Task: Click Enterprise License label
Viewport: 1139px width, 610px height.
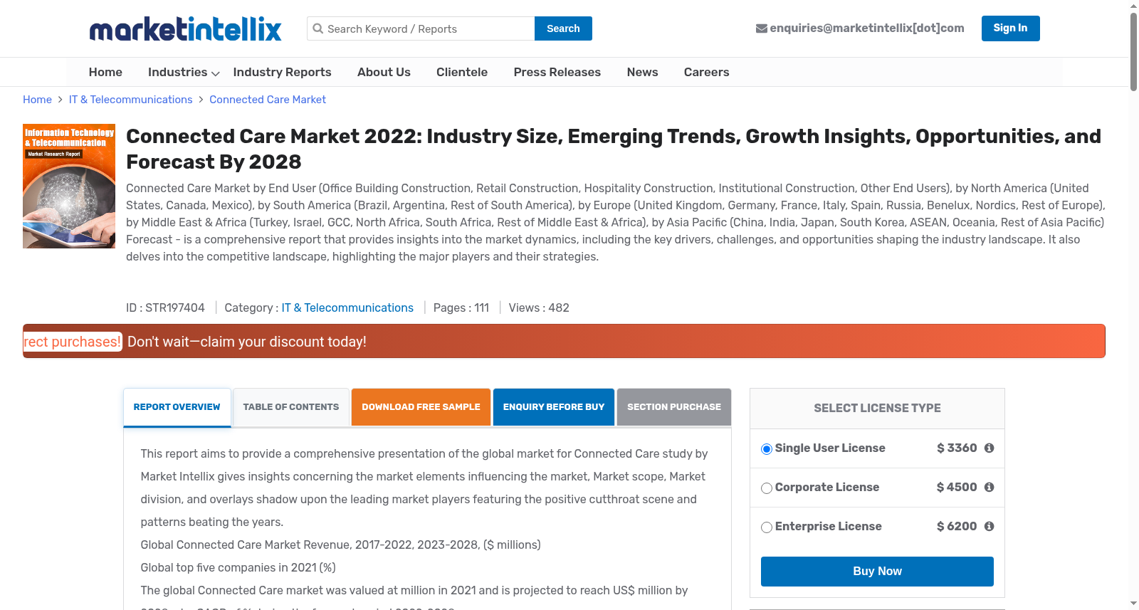Action: coord(829,526)
